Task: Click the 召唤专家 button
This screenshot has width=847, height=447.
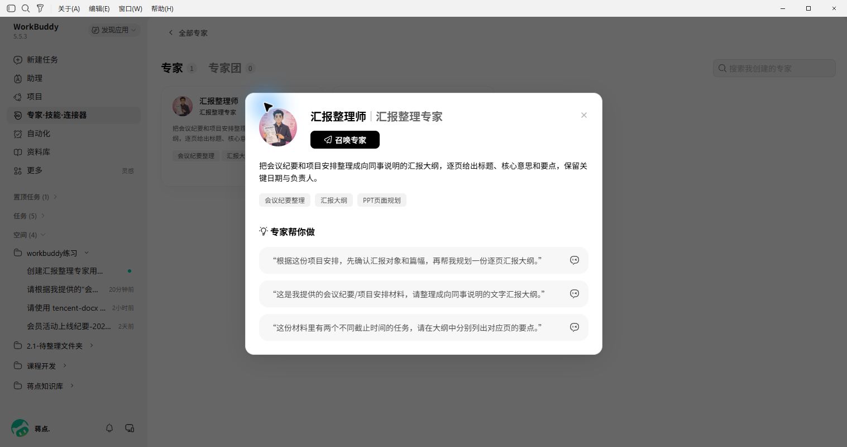Action: pos(345,140)
